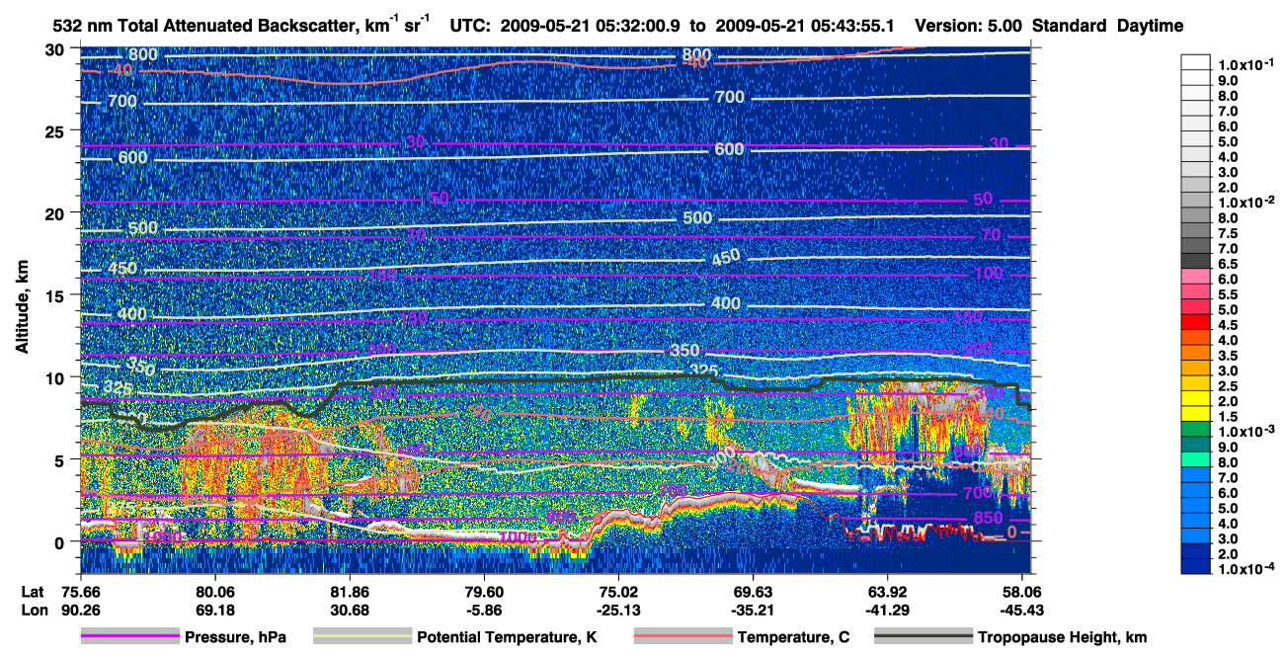Click longitude value '30.68'

(x=349, y=609)
